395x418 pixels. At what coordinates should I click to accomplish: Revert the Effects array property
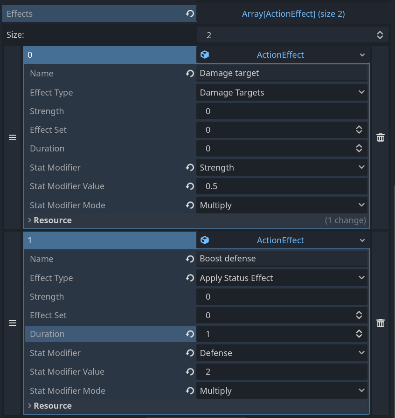point(190,14)
